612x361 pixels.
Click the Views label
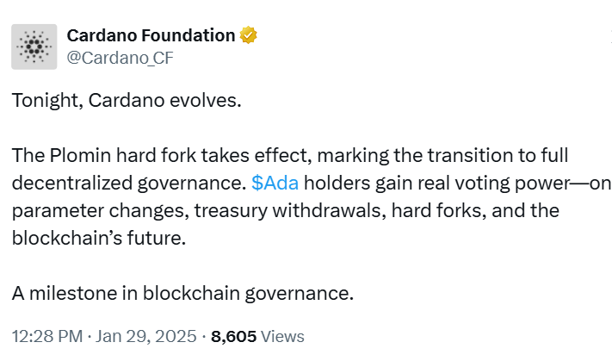(282, 336)
